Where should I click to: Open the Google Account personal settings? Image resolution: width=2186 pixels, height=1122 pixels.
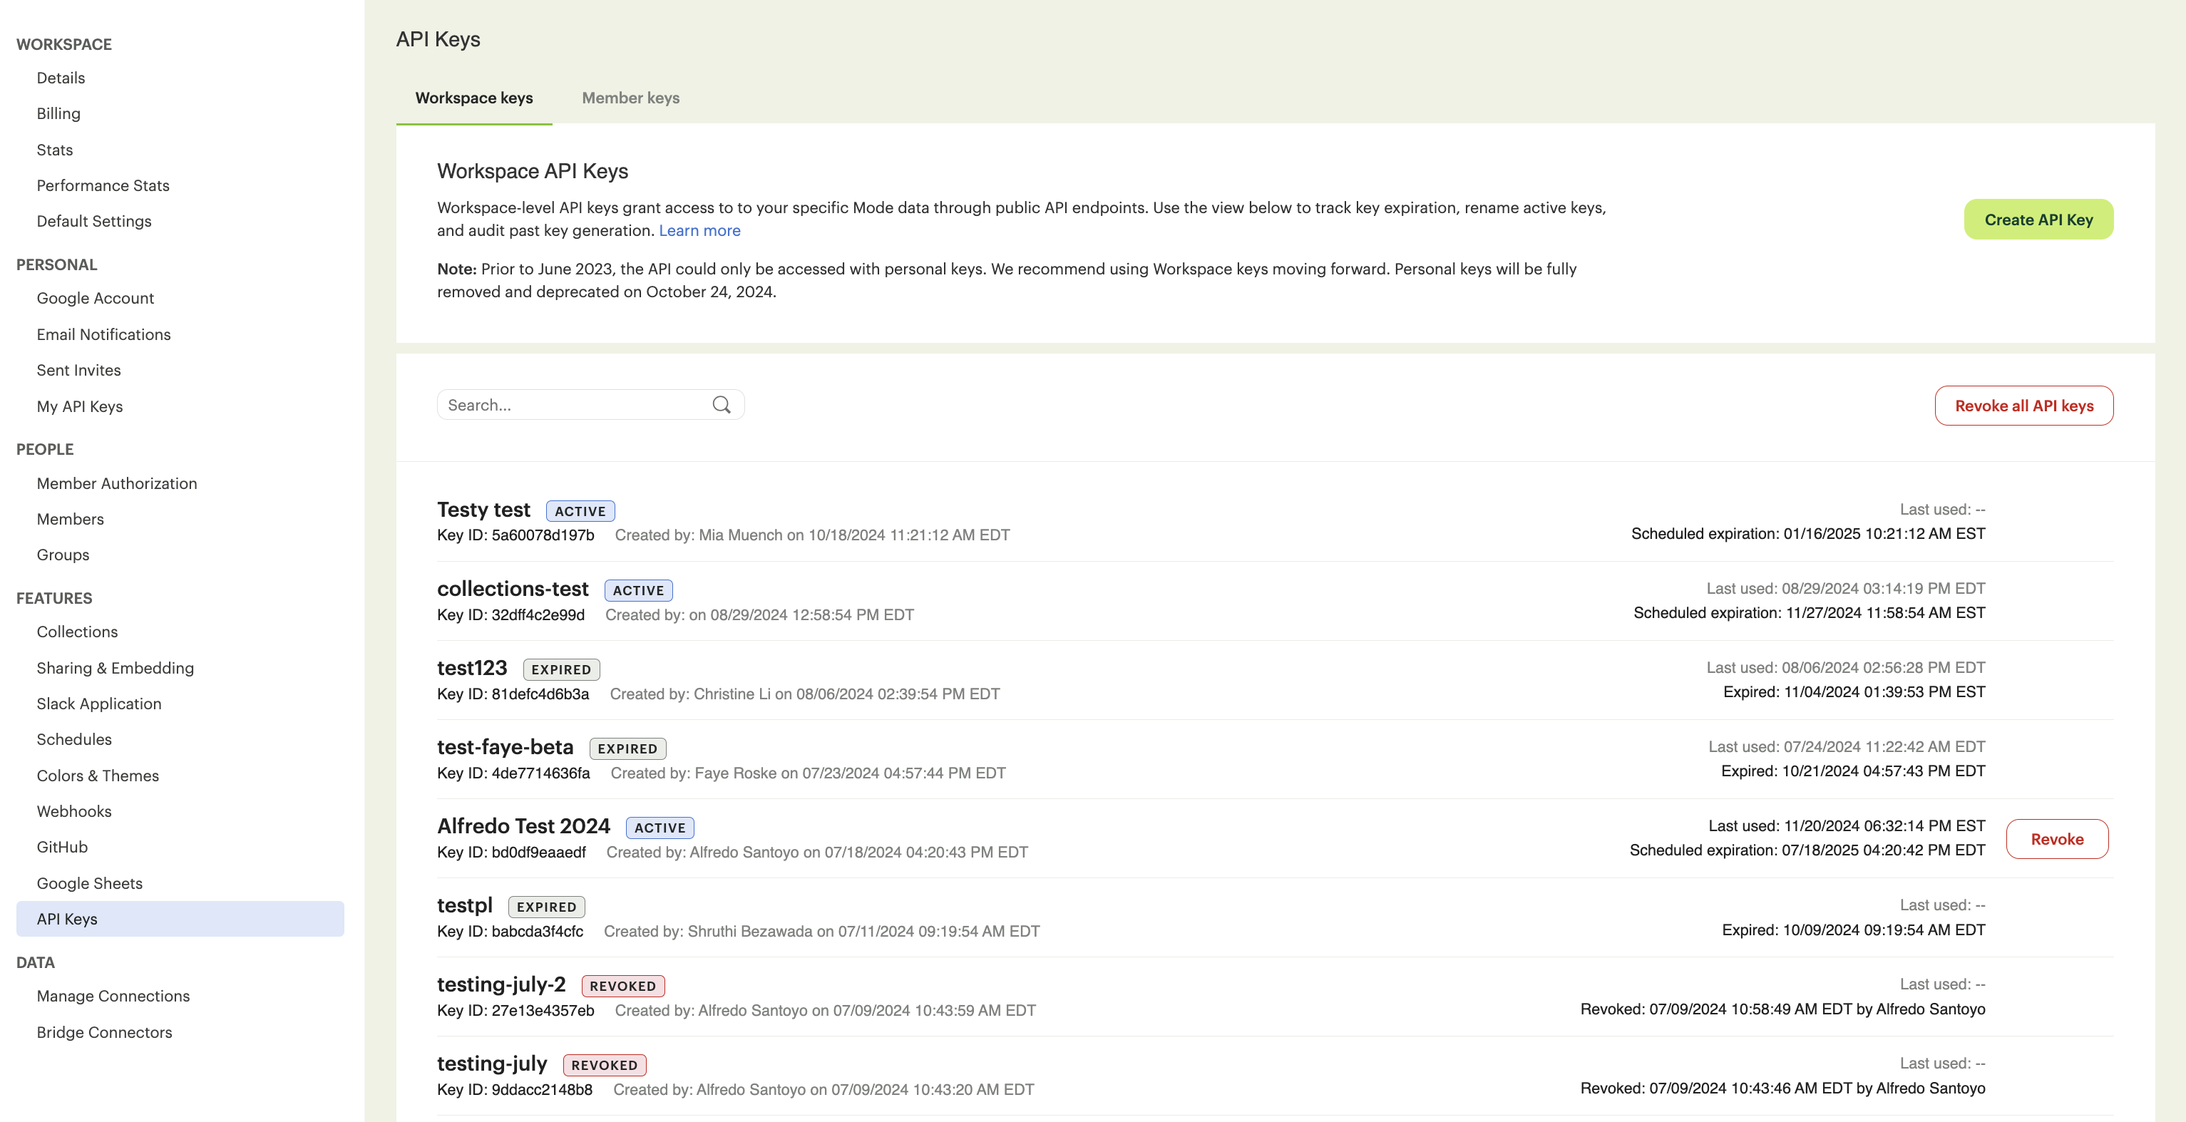94,298
